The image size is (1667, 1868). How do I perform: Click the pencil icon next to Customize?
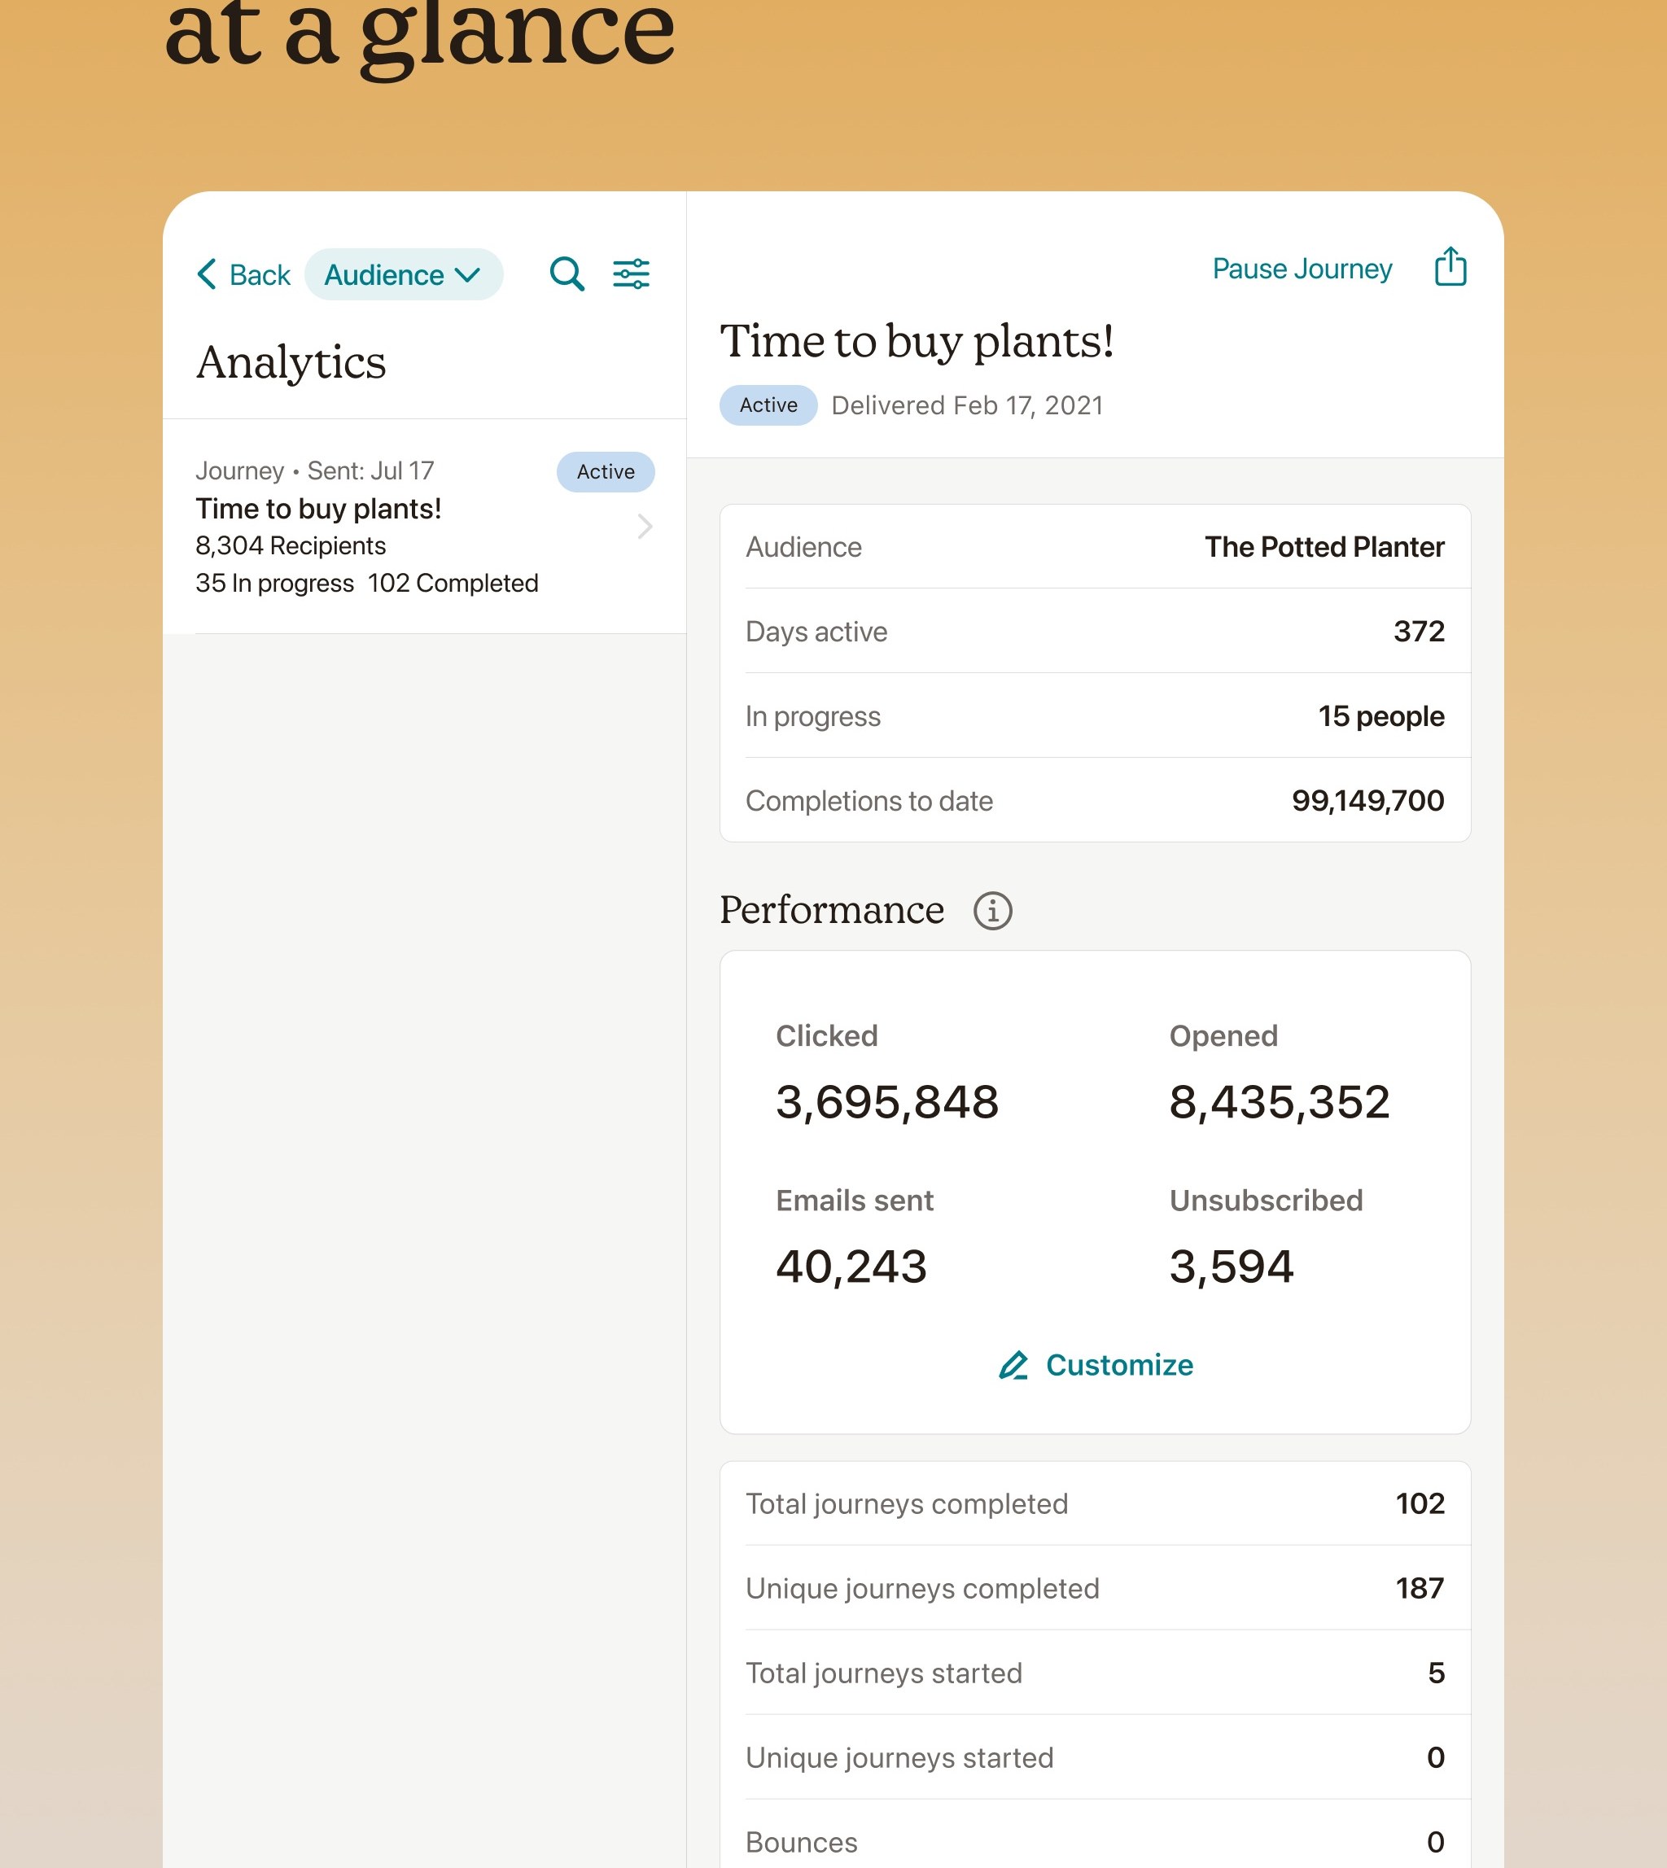coord(1013,1365)
